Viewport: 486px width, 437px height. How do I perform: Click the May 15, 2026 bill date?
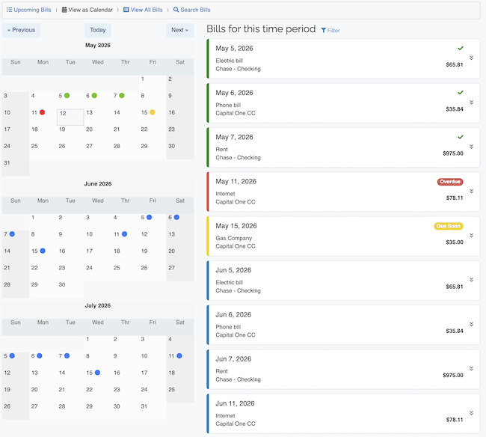[236, 226]
